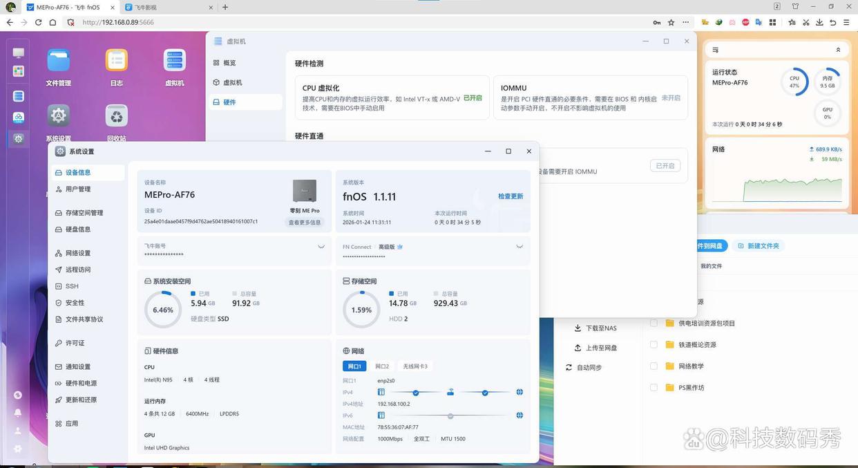Open the 文件管理 desktop app icon
The image size is (858, 468).
click(59, 60)
